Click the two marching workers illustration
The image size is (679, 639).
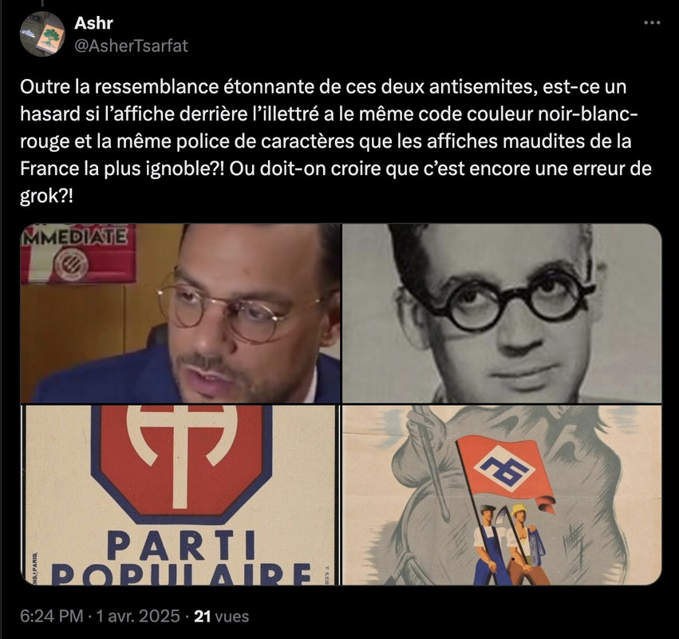click(510, 546)
